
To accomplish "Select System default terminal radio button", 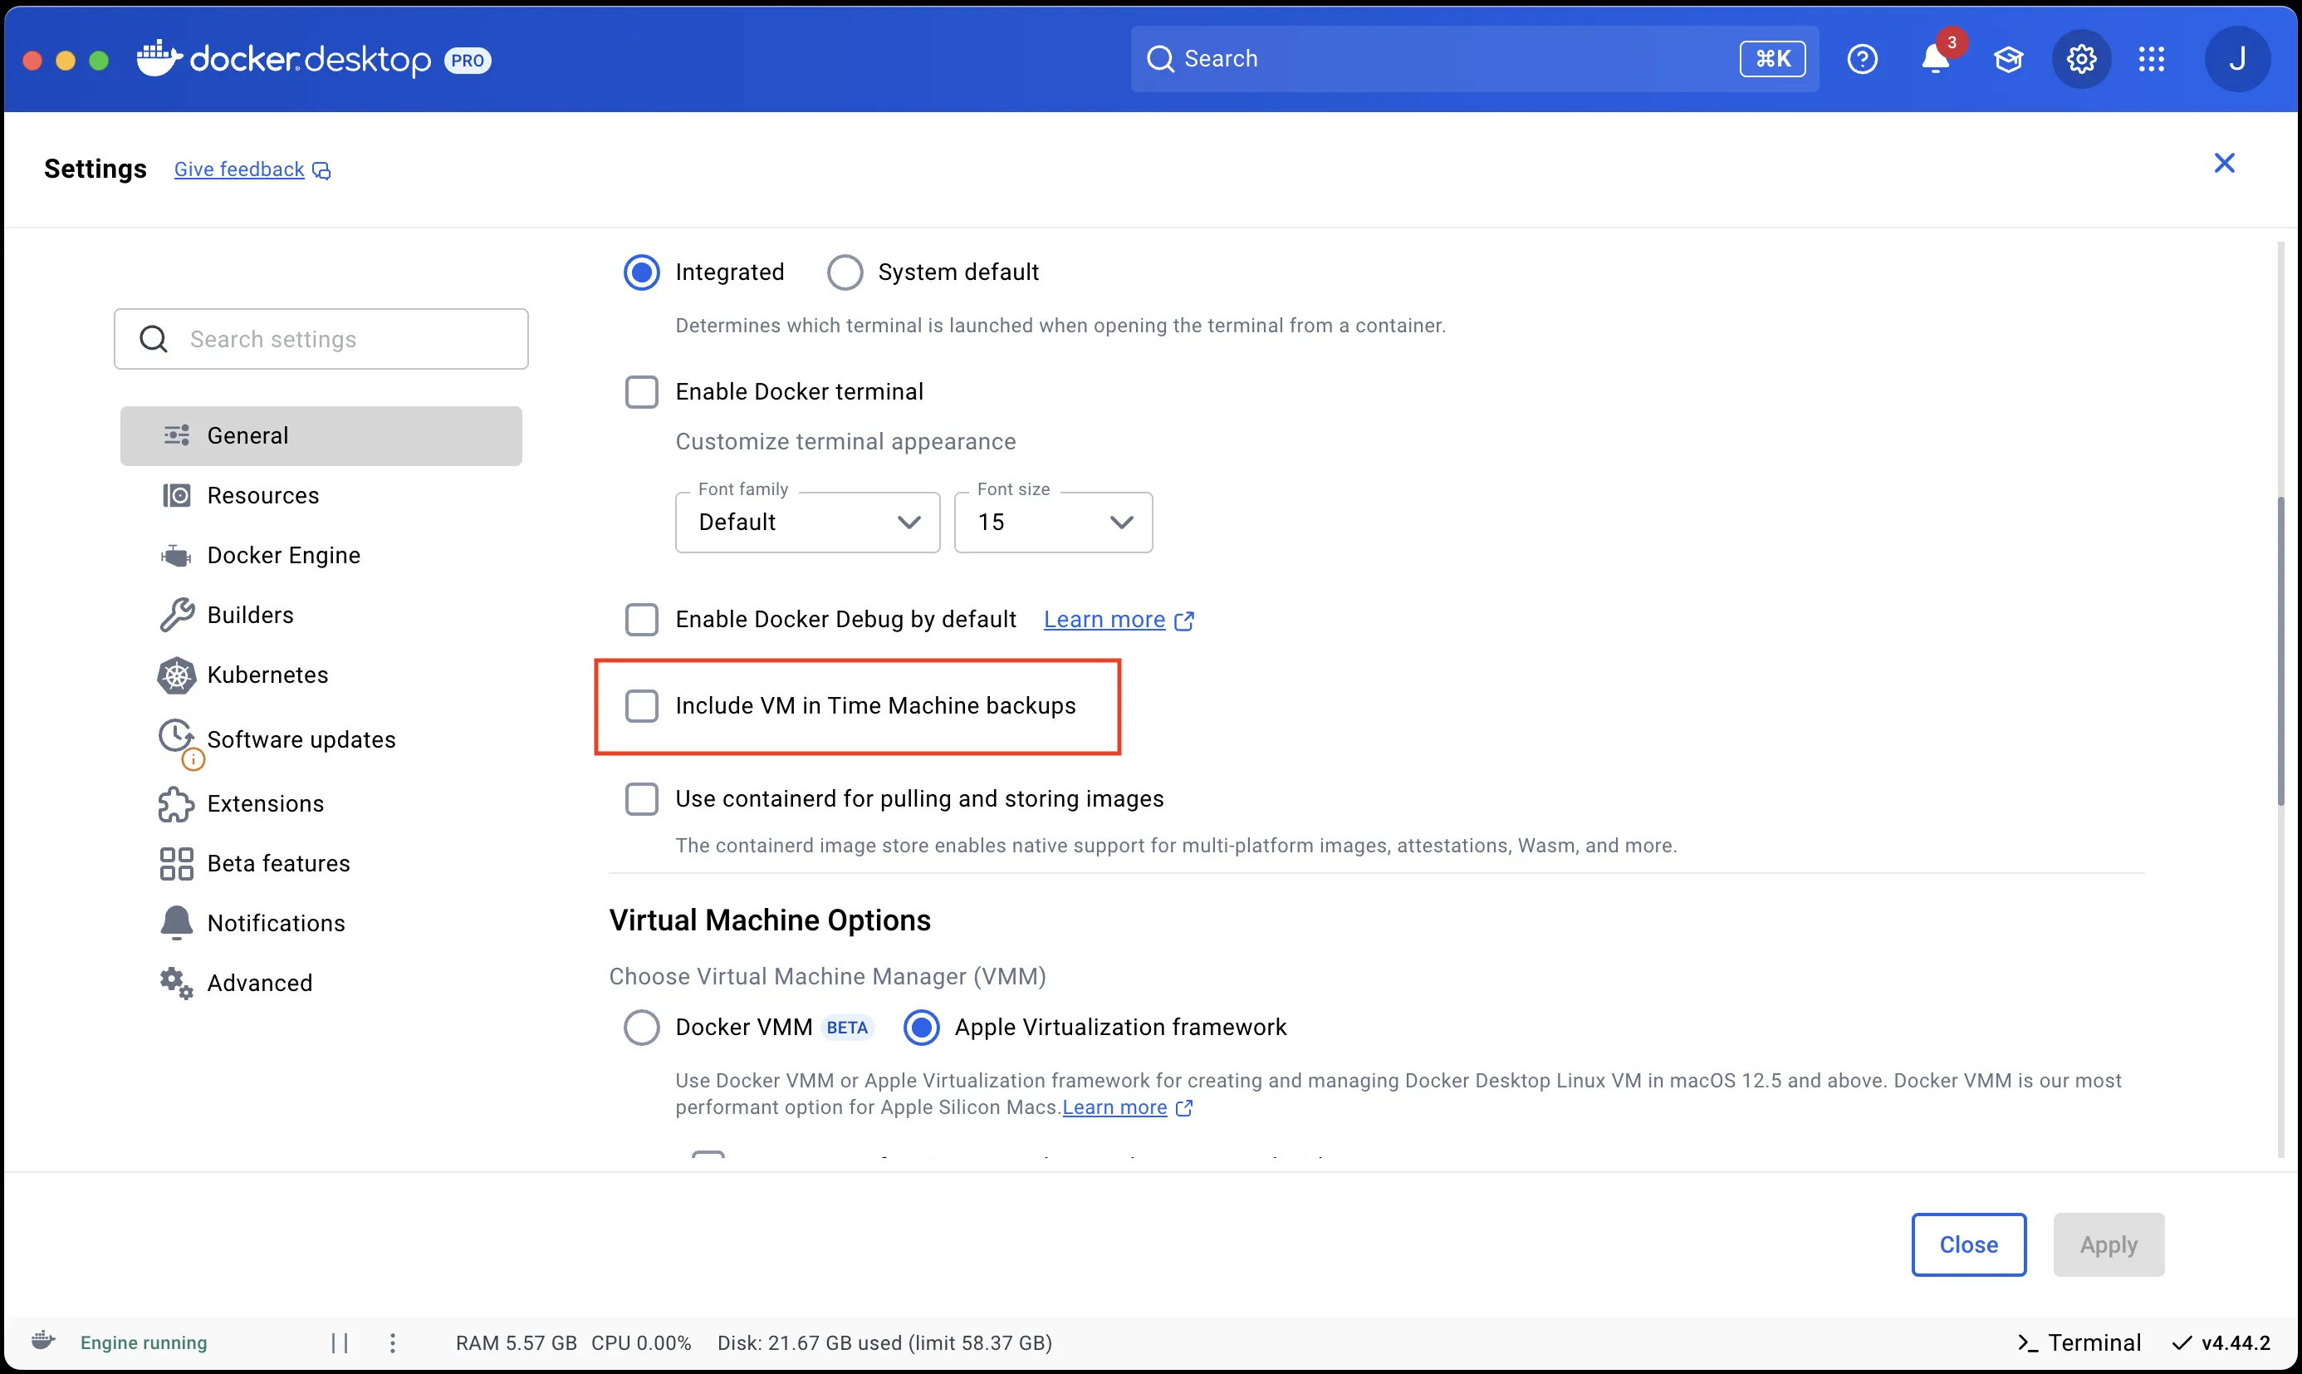I will coord(845,272).
